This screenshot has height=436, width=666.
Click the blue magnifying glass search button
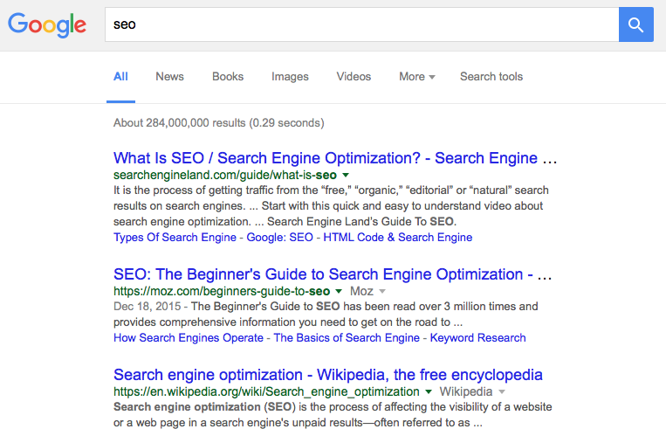pyautogui.click(x=635, y=24)
